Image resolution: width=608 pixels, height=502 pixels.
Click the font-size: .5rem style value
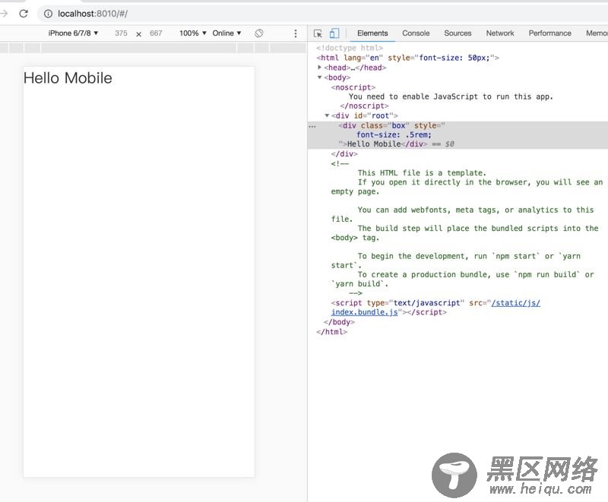click(394, 134)
